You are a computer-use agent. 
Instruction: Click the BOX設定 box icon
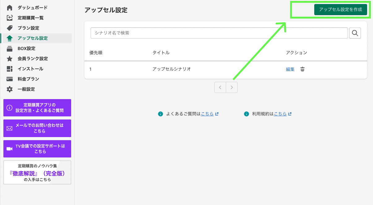pyautogui.click(x=10, y=48)
